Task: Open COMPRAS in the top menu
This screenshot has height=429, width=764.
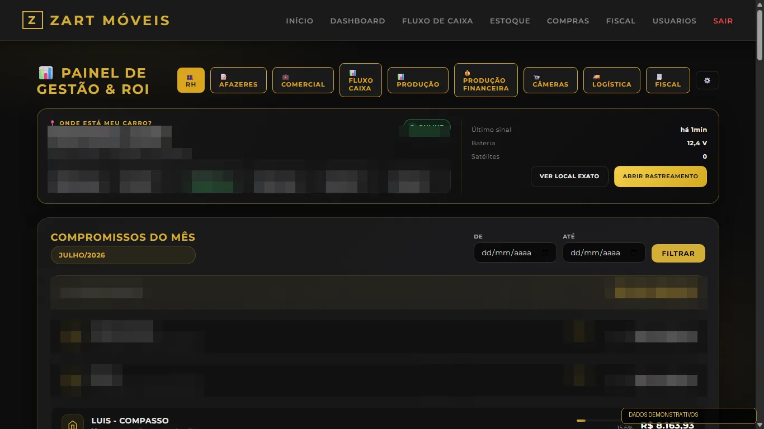Action: point(568,21)
